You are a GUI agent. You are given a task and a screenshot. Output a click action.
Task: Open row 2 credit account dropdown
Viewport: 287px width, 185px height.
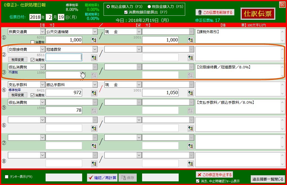coord(139,49)
